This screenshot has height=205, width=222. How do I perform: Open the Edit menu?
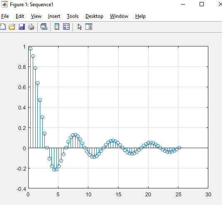pos(20,16)
